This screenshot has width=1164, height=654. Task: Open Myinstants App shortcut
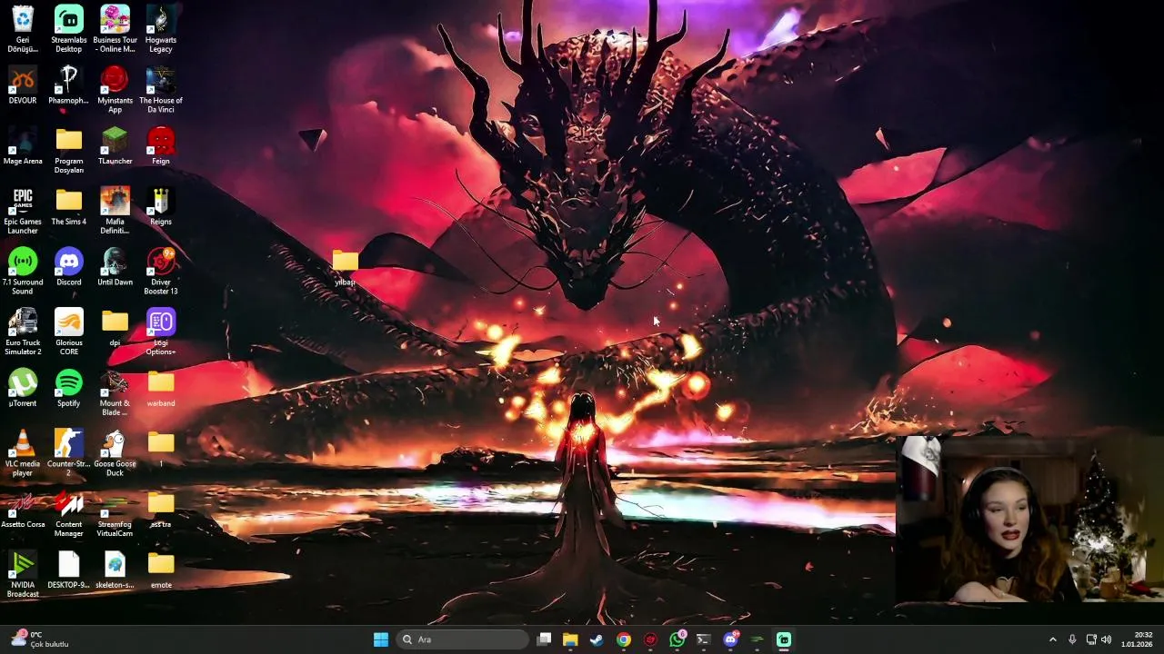[115, 90]
